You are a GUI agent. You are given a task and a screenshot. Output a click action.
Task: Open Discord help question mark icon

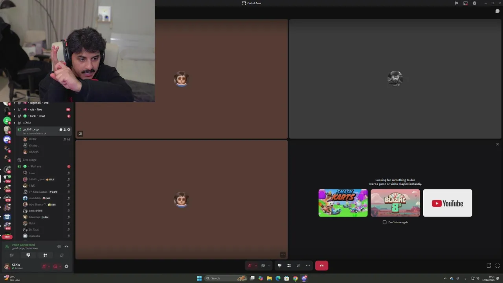[x=474, y=3]
